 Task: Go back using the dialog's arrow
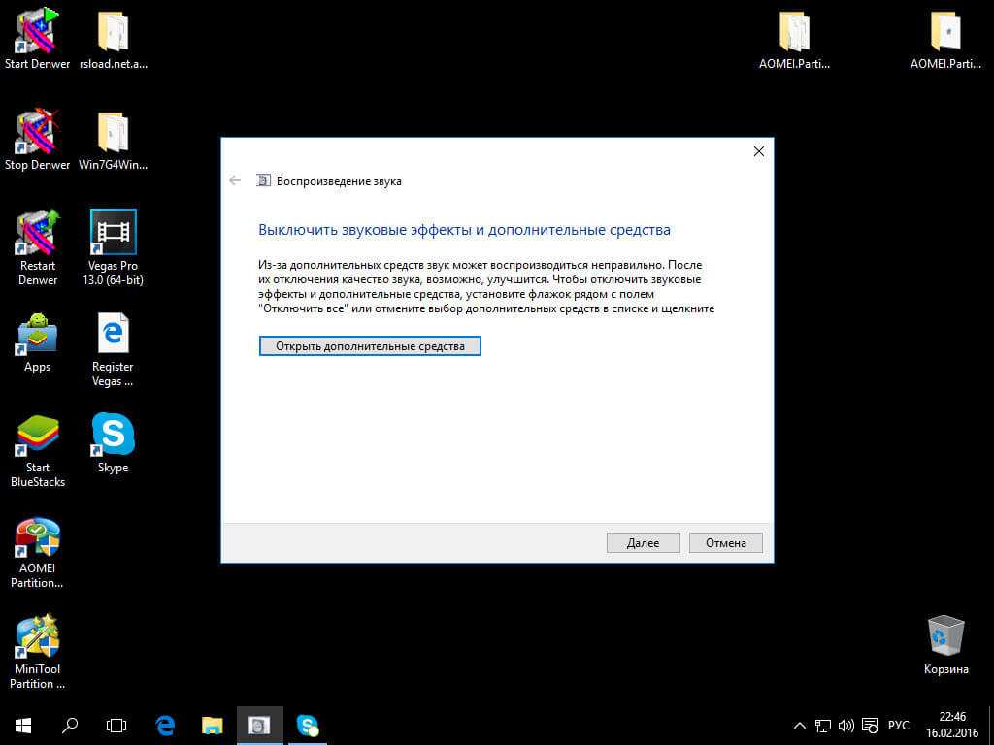click(235, 180)
